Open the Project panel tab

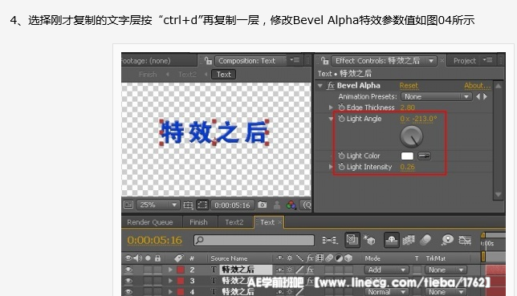pos(465,61)
